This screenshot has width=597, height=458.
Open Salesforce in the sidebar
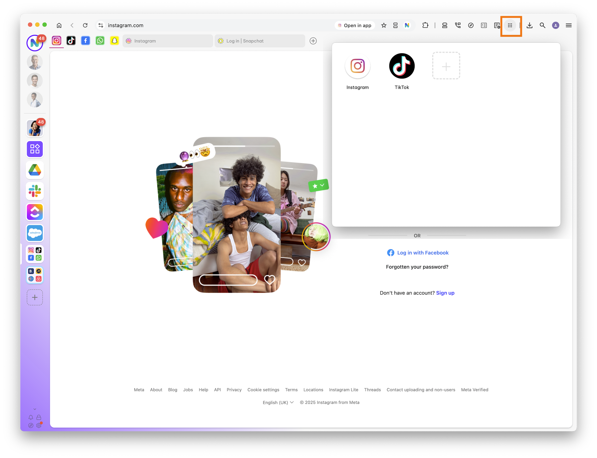pyautogui.click(x=35, y=233)
